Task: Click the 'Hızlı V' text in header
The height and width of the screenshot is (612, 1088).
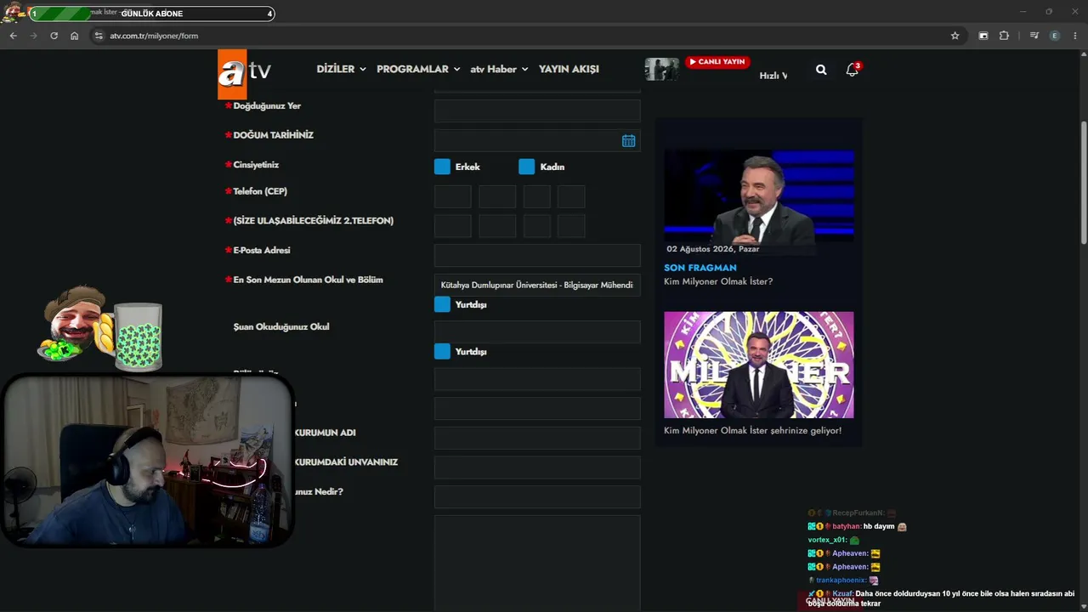Action: [773, 76]
